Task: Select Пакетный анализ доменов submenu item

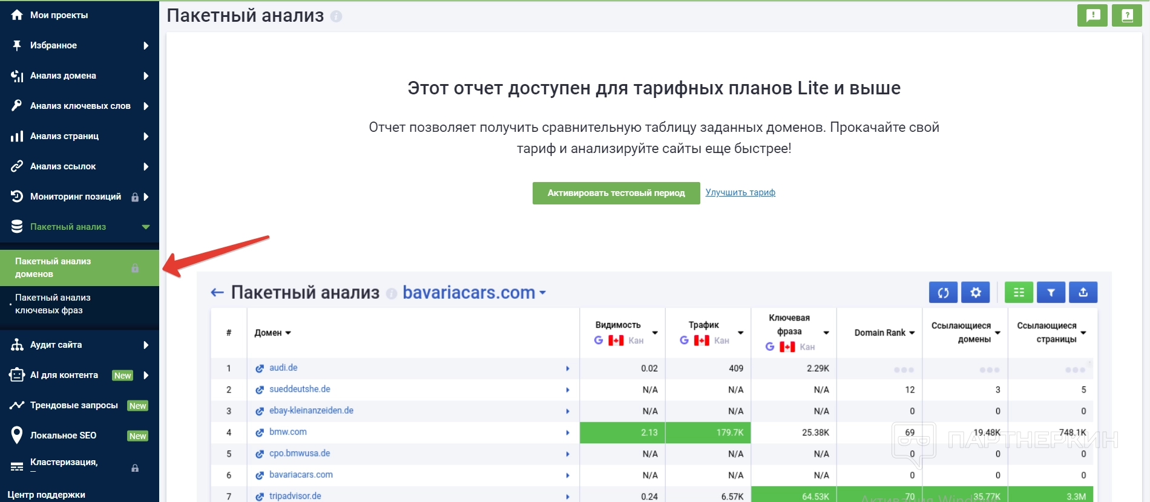Action: tap(79, 267)
